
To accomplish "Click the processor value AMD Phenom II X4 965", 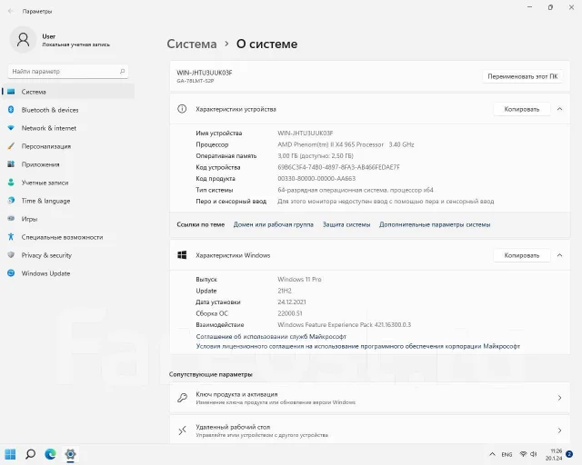I will tap(346, 144).
